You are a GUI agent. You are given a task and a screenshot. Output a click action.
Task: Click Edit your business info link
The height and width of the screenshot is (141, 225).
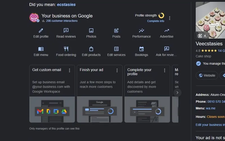210,125
